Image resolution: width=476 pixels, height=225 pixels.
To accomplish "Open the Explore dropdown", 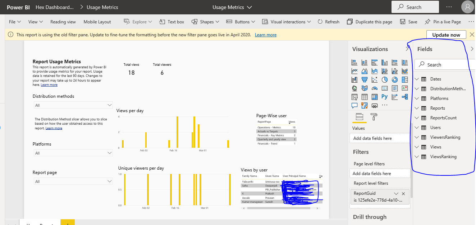I will pyautogui.click(x=138, y=22).
